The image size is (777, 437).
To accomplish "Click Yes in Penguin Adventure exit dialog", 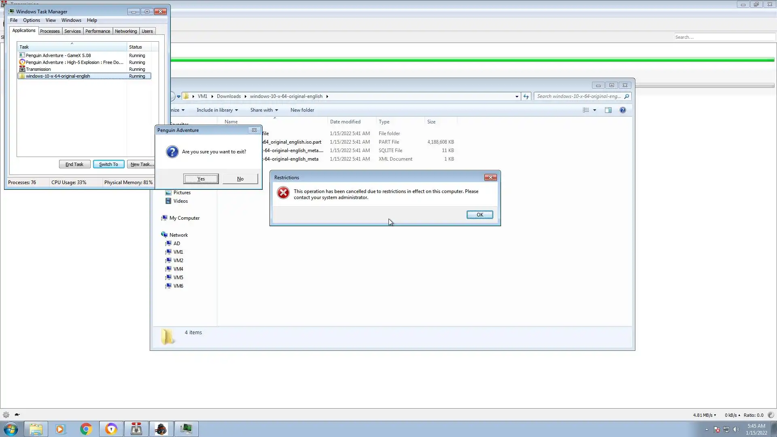I will [x=201, y=179].
